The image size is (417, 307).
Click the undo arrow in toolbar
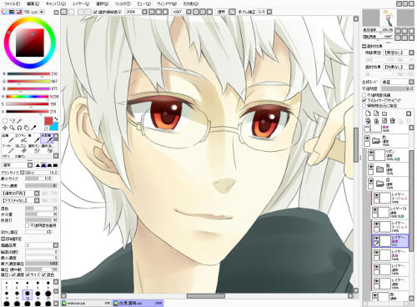click(64, 12)
